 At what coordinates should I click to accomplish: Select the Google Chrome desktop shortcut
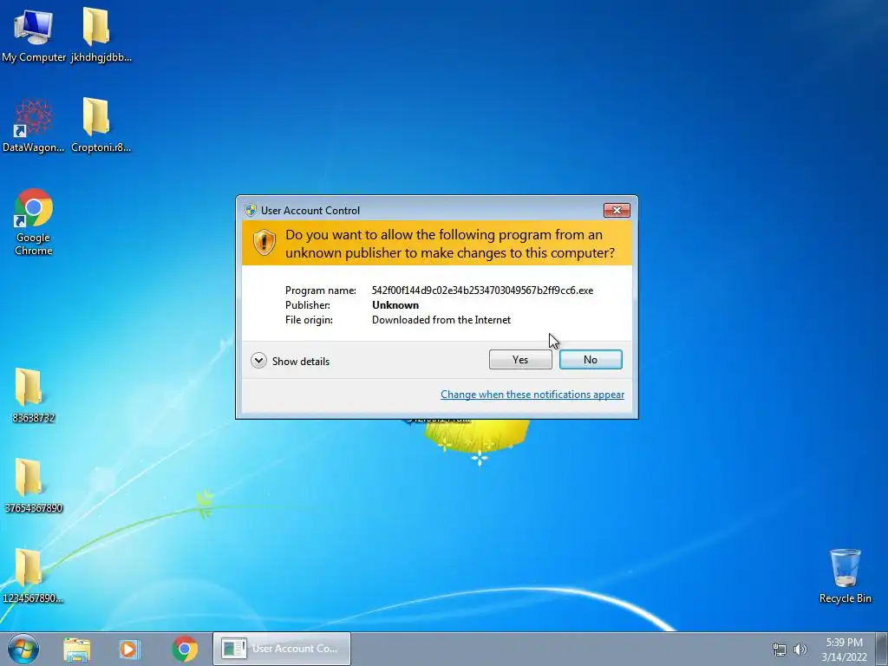[34, 222]
